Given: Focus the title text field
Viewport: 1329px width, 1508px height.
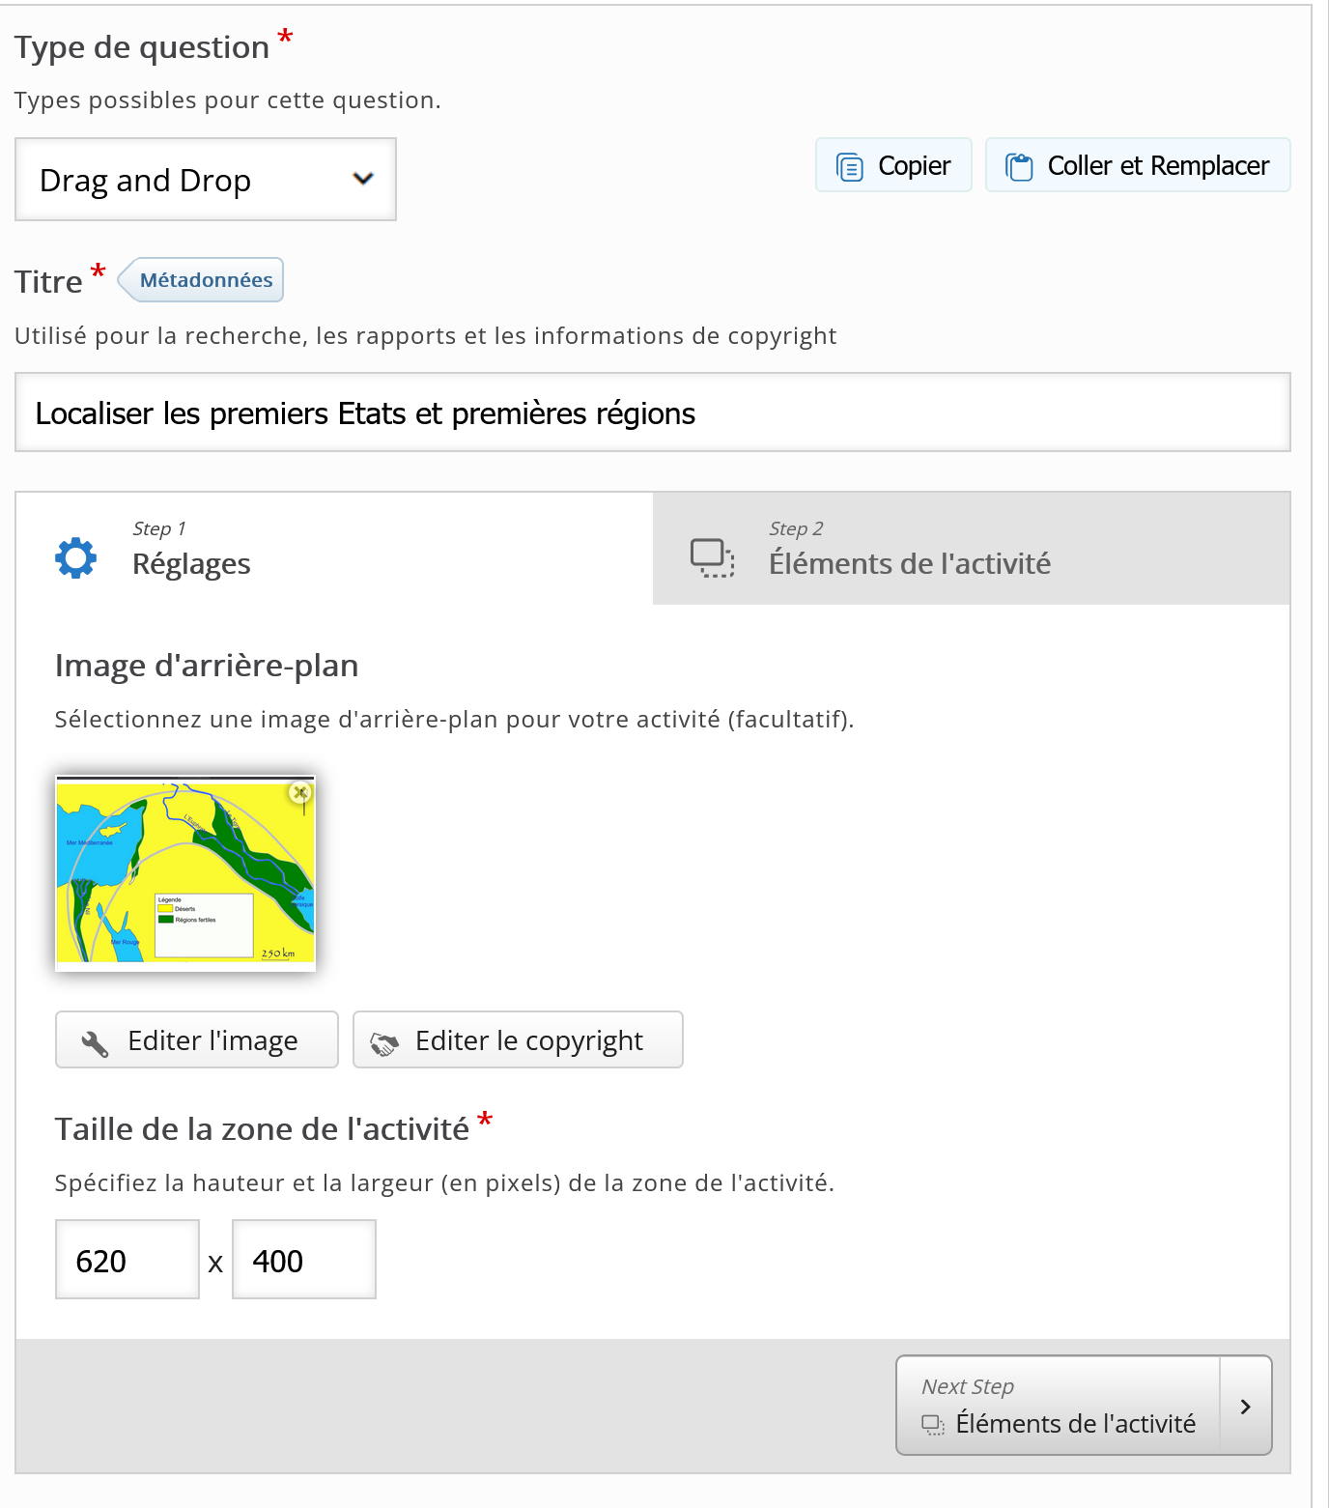Looking at the screenshot, I should click(x=653, y=413).
